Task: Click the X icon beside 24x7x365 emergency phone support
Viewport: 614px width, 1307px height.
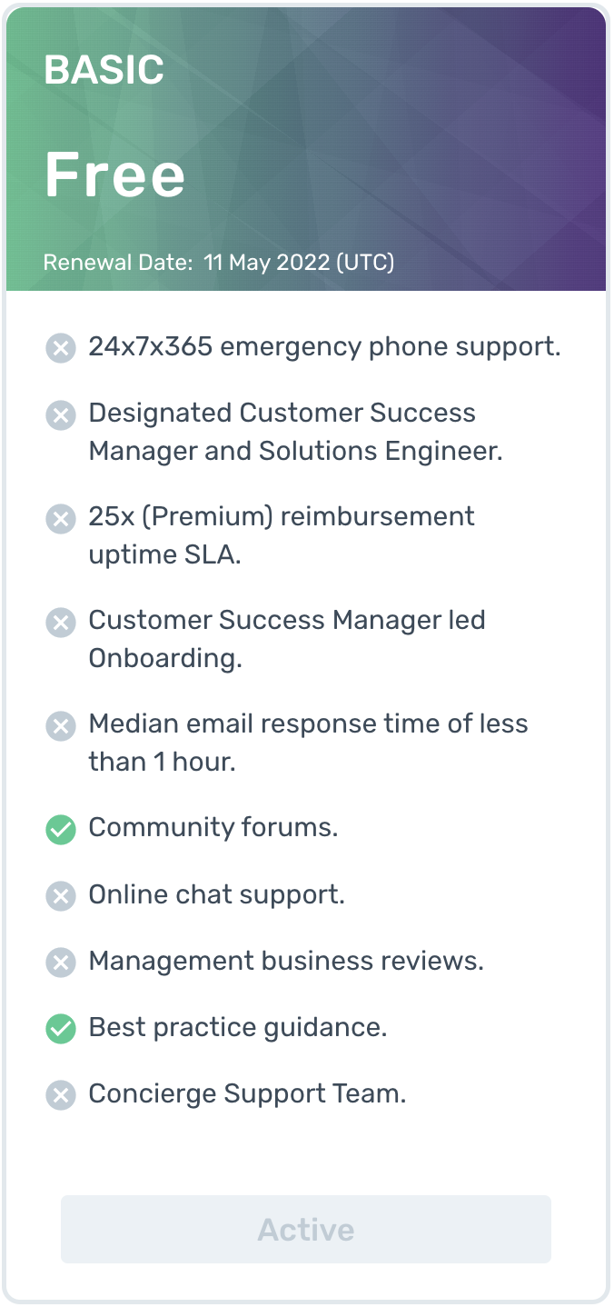Action: (61, 348)
